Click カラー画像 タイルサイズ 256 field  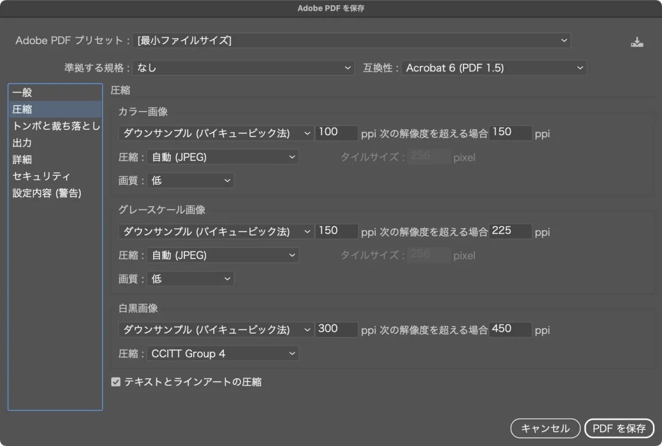coord(429,156)
